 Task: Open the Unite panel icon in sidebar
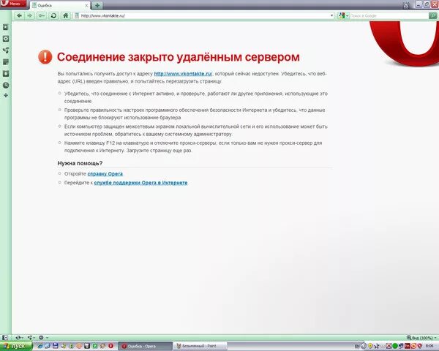pyautogui.click(x=6, y=50)
